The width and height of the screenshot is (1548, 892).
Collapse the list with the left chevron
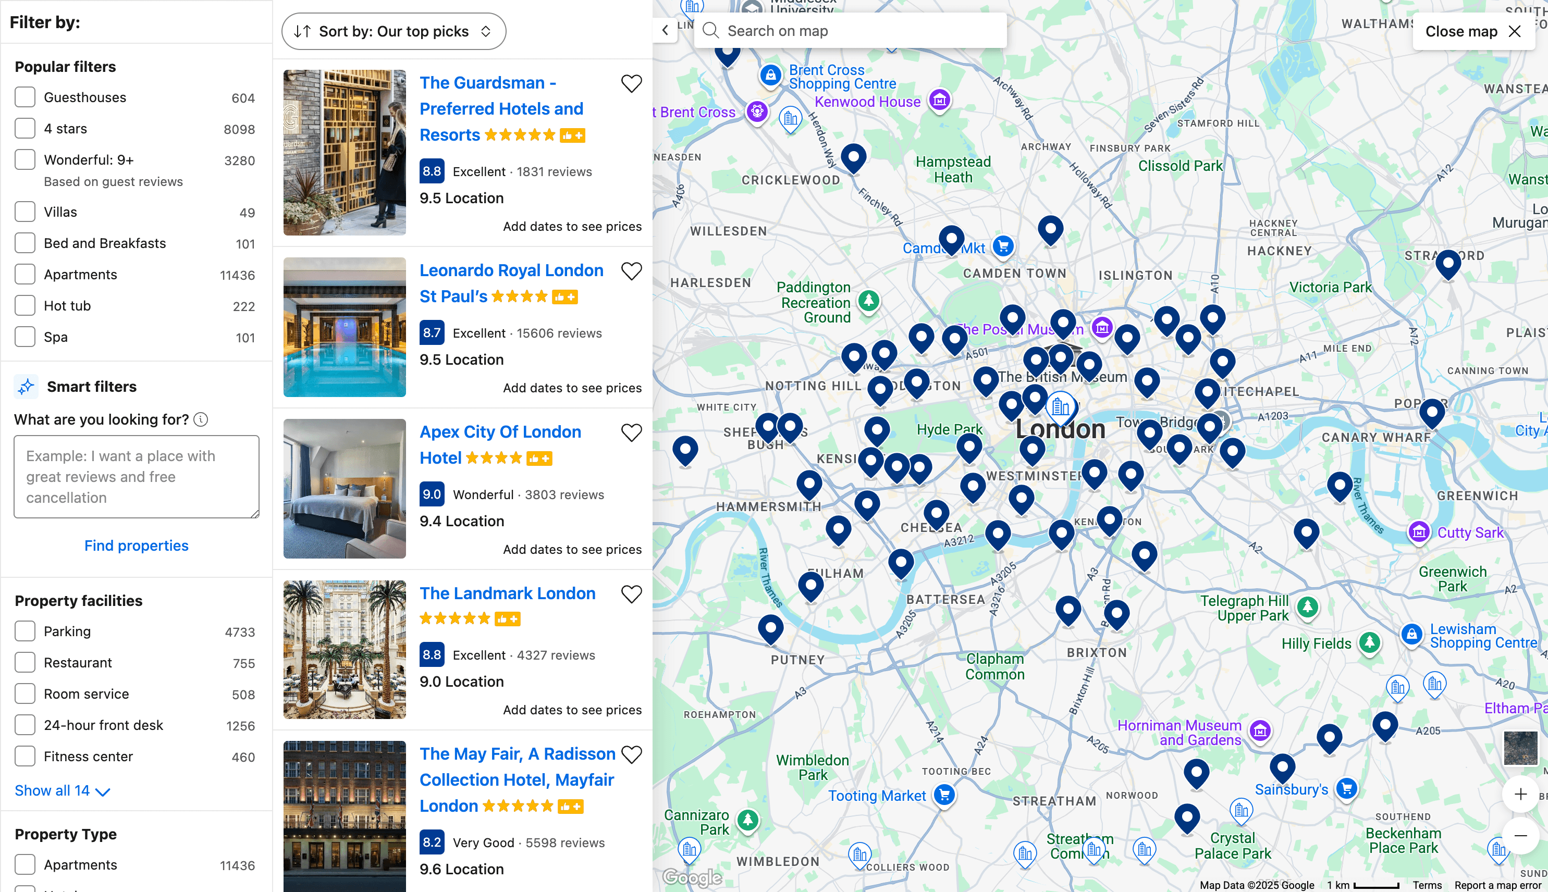pos(666,30)
